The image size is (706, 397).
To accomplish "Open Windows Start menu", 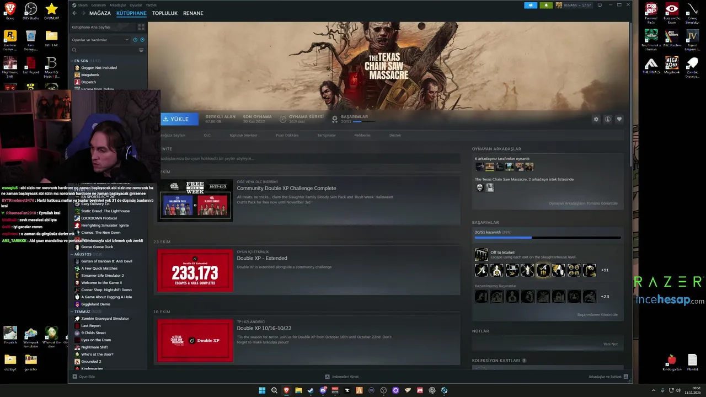I will click(x=262, y=390).
